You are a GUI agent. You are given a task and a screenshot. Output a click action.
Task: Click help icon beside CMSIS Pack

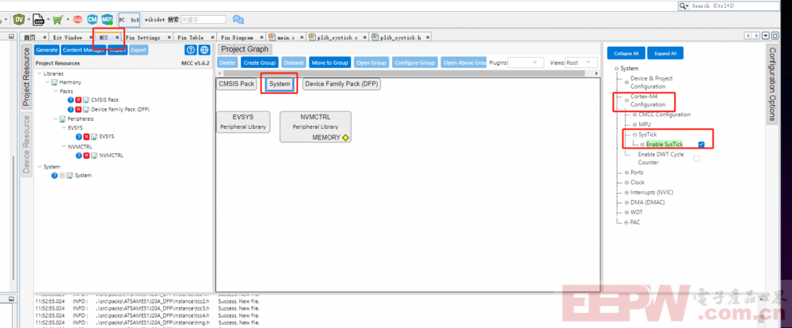[70, 100]
